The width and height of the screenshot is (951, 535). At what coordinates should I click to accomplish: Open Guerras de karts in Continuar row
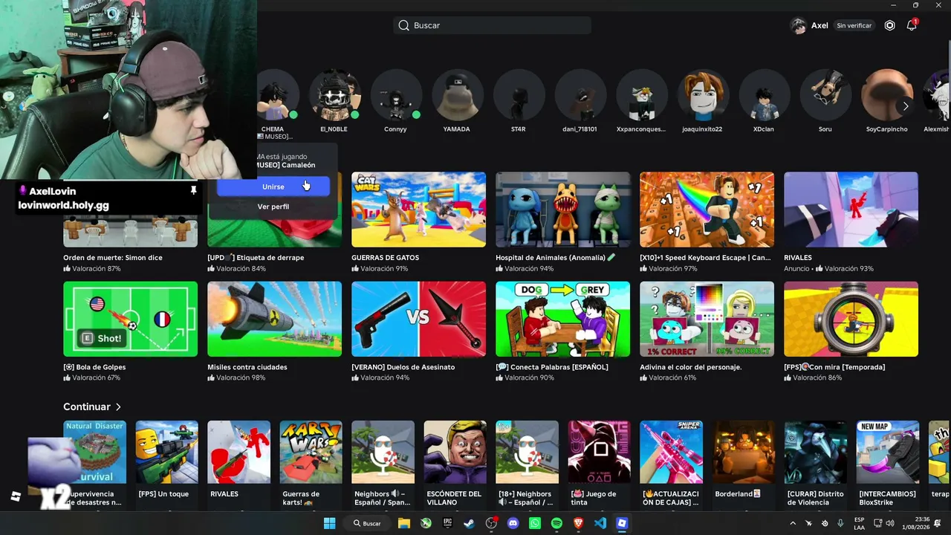(311, 452)
